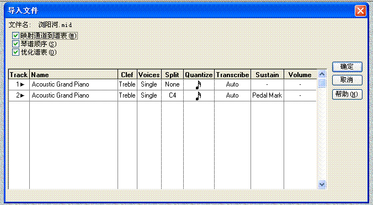Click the volume dash cell for track 2

tap(300, 95)
